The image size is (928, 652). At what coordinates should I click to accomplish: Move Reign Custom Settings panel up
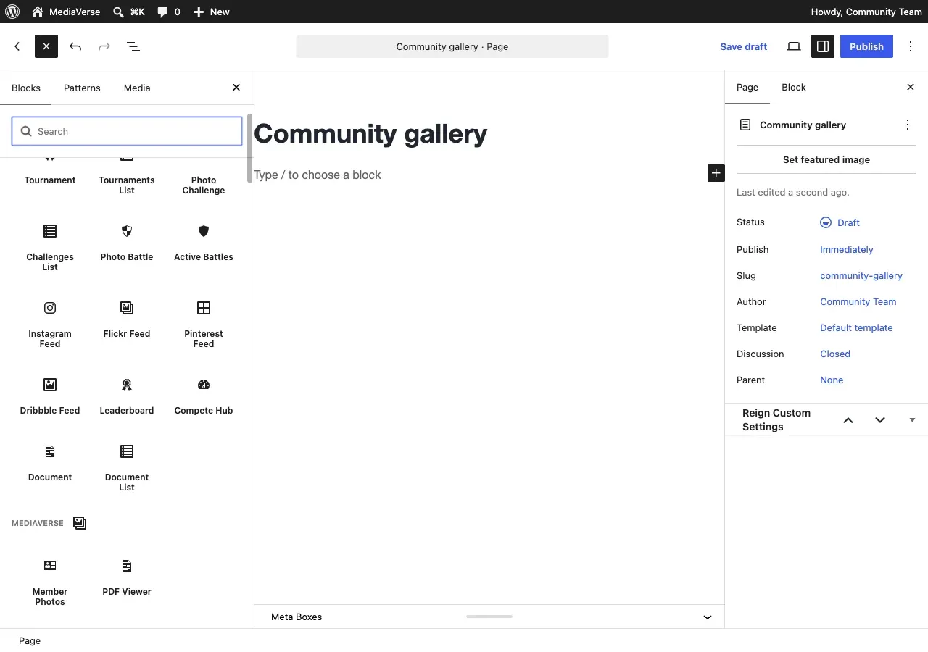848,420
